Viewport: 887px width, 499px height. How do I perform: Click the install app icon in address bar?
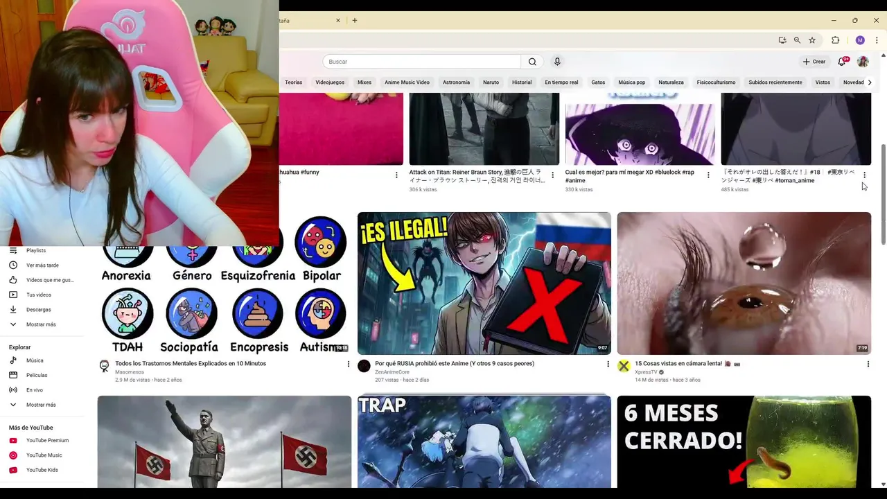click(782, 40)
